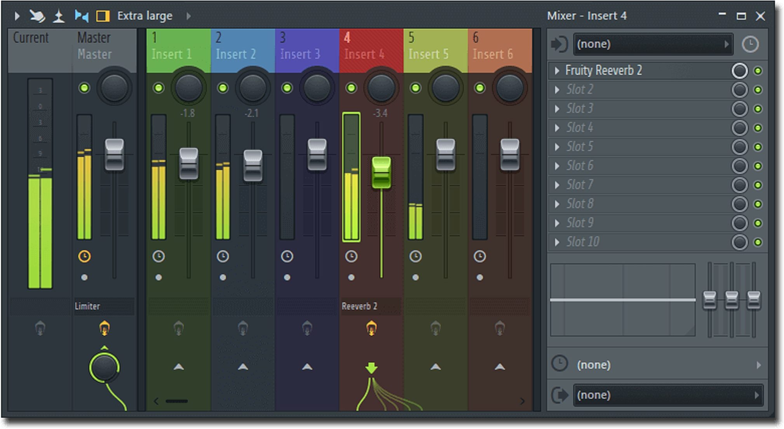Expand Slot 3 options arrow

(557, 109)
